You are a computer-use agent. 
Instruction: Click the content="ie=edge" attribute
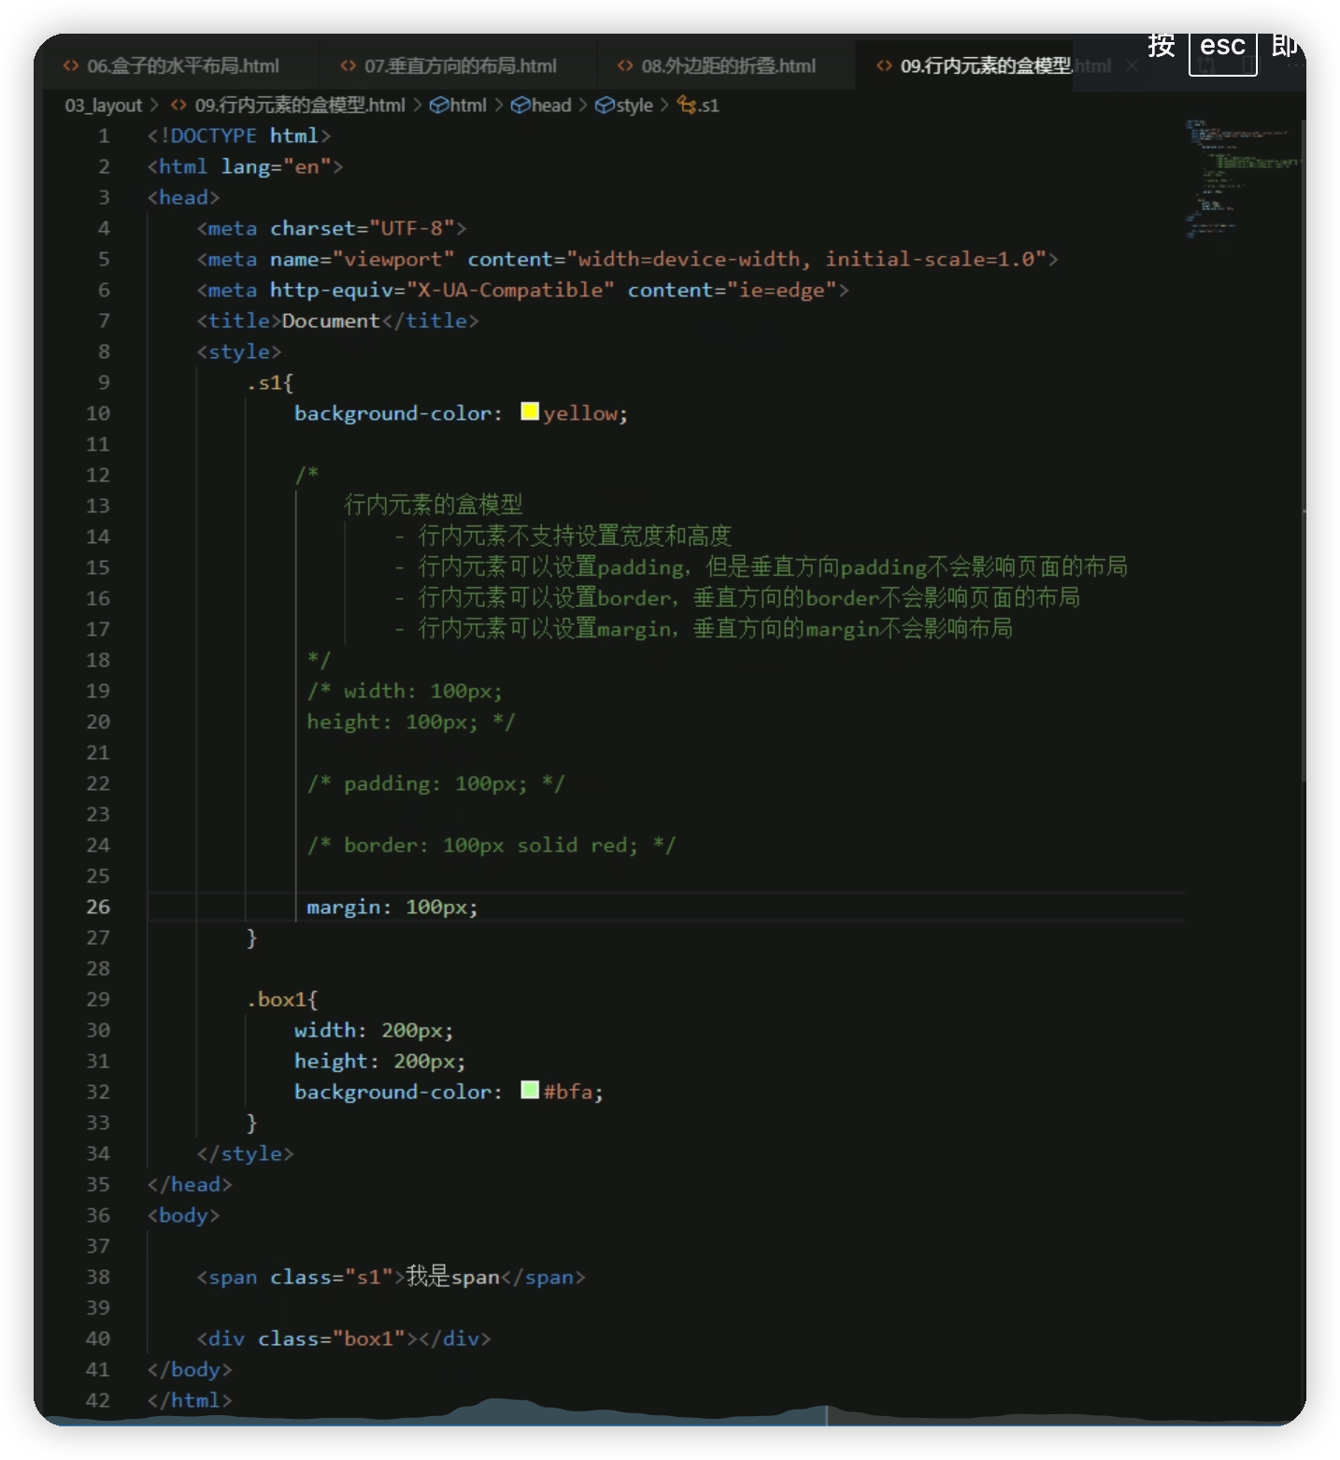pos(732,290)
